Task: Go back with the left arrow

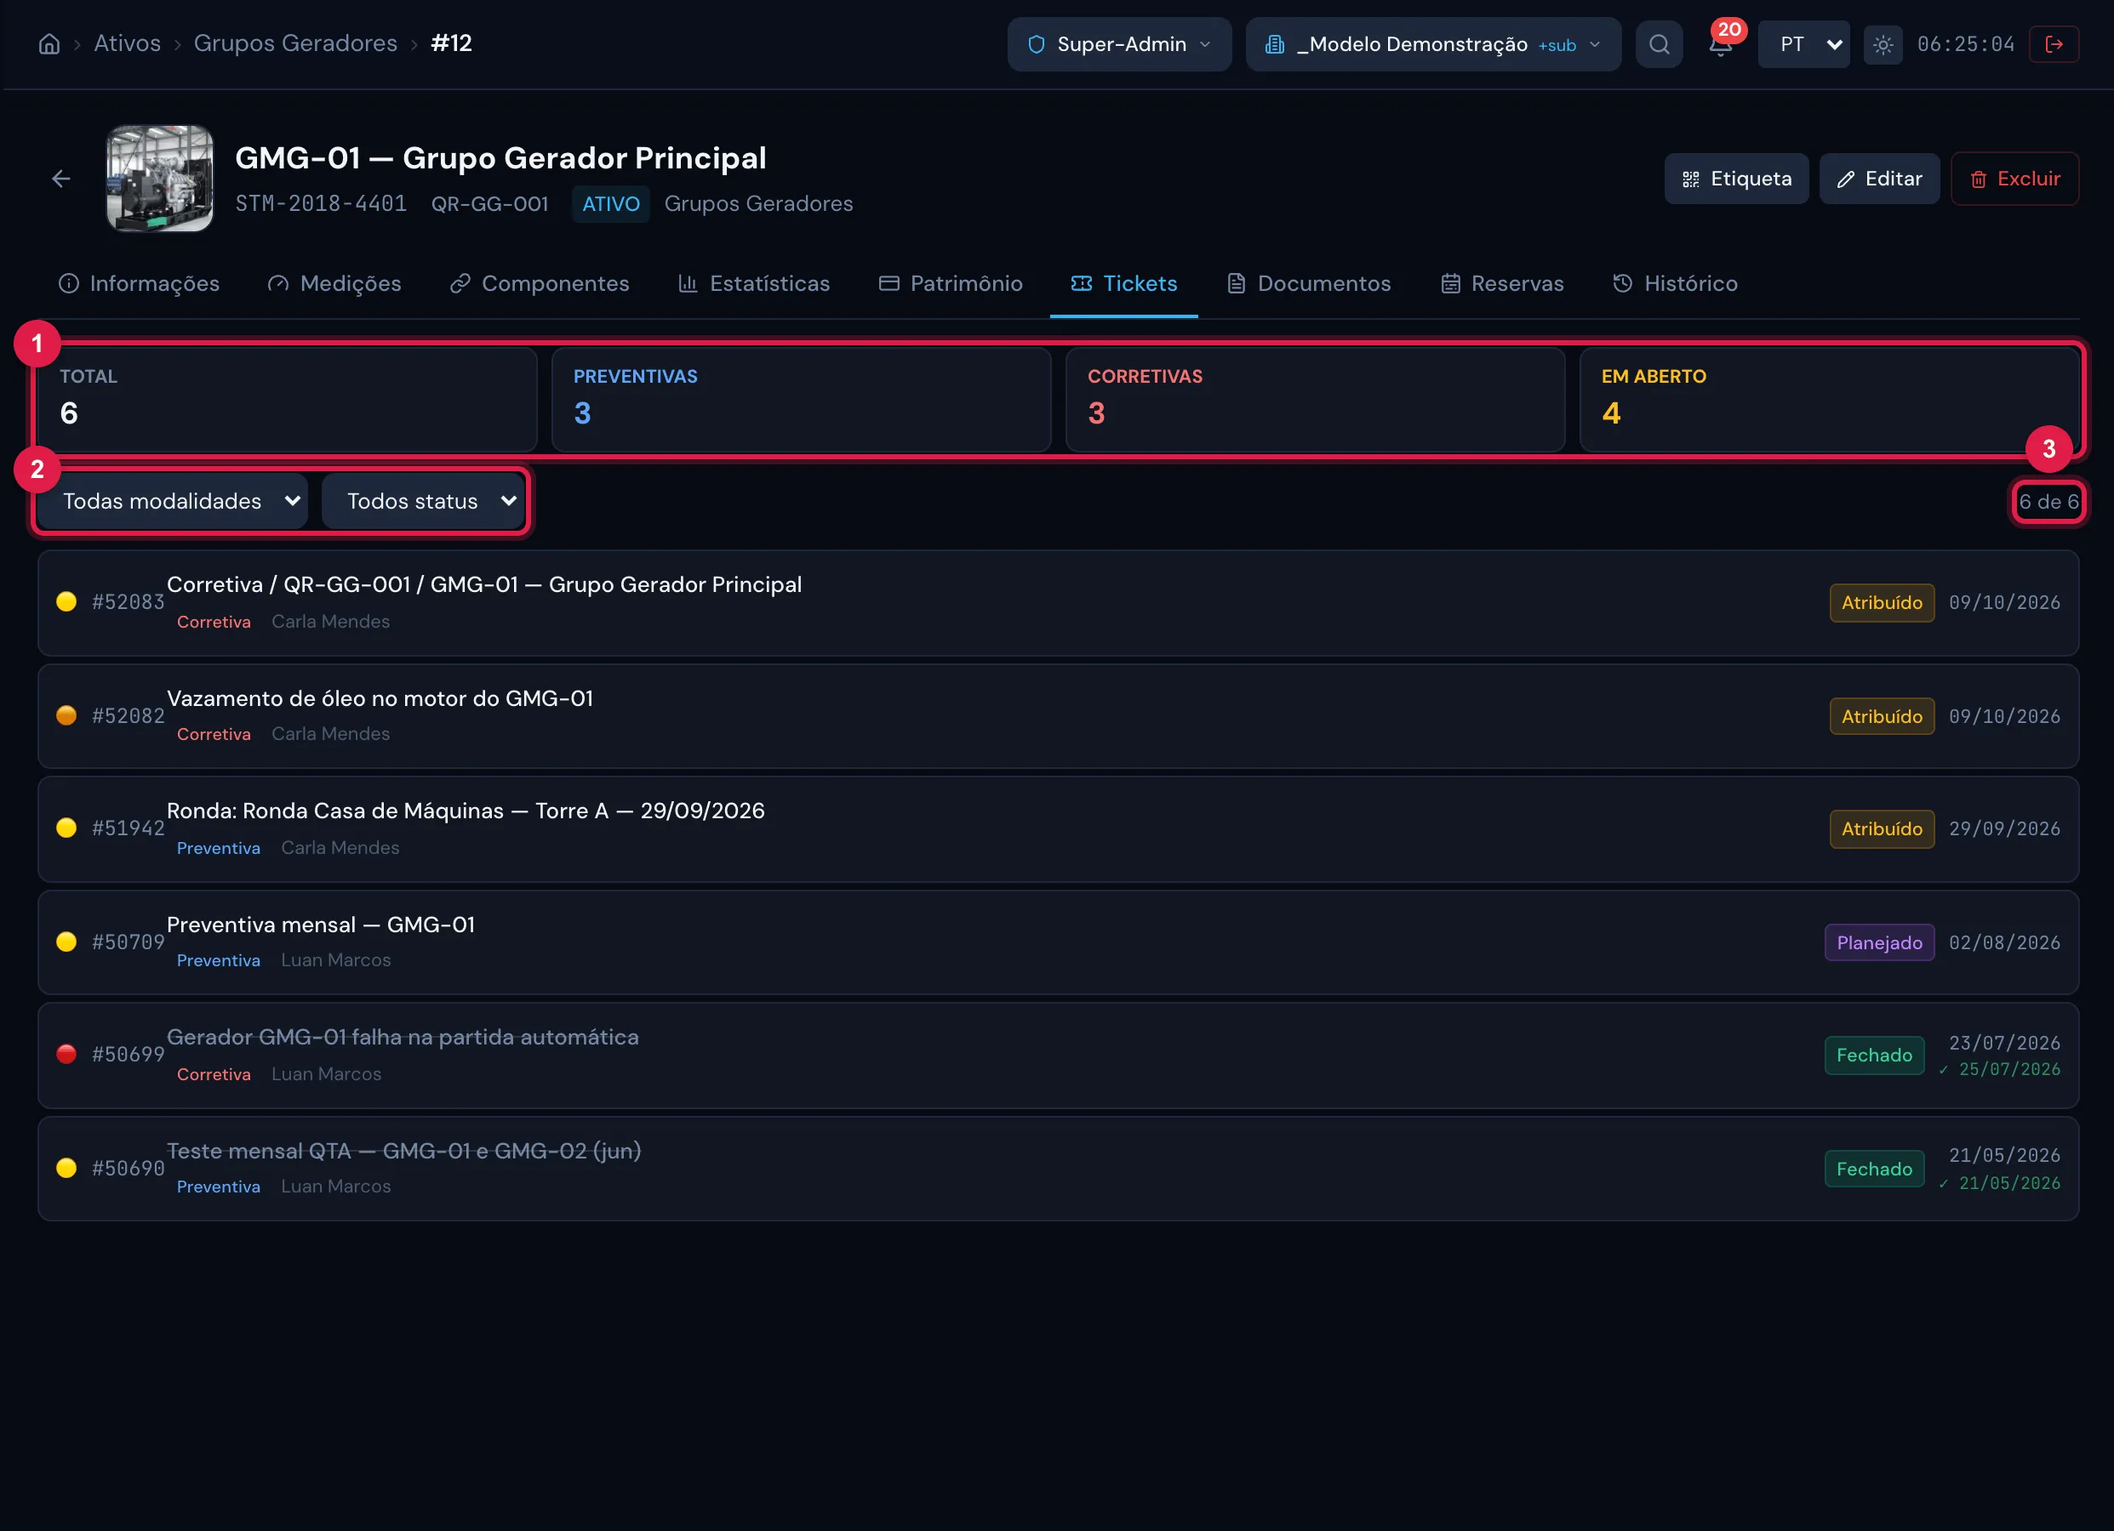Action: [x=61, y=178]
